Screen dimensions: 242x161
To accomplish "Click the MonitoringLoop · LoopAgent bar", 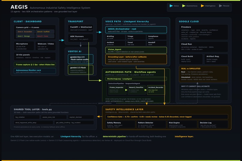I will (x=136, y=79).
